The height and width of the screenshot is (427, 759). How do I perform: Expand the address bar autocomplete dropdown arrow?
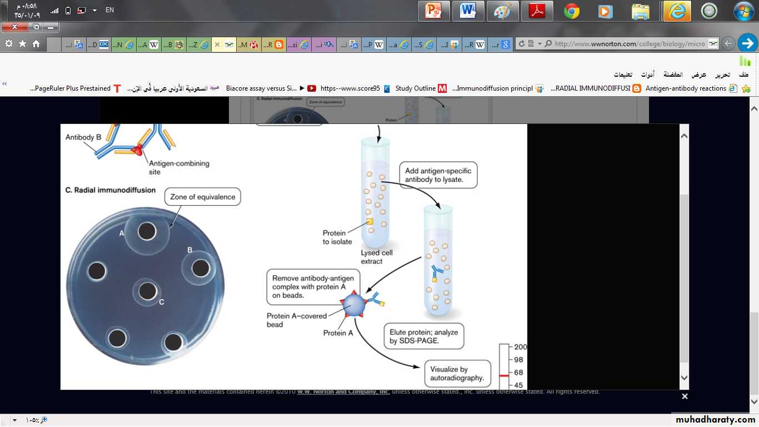click(540, 44)
